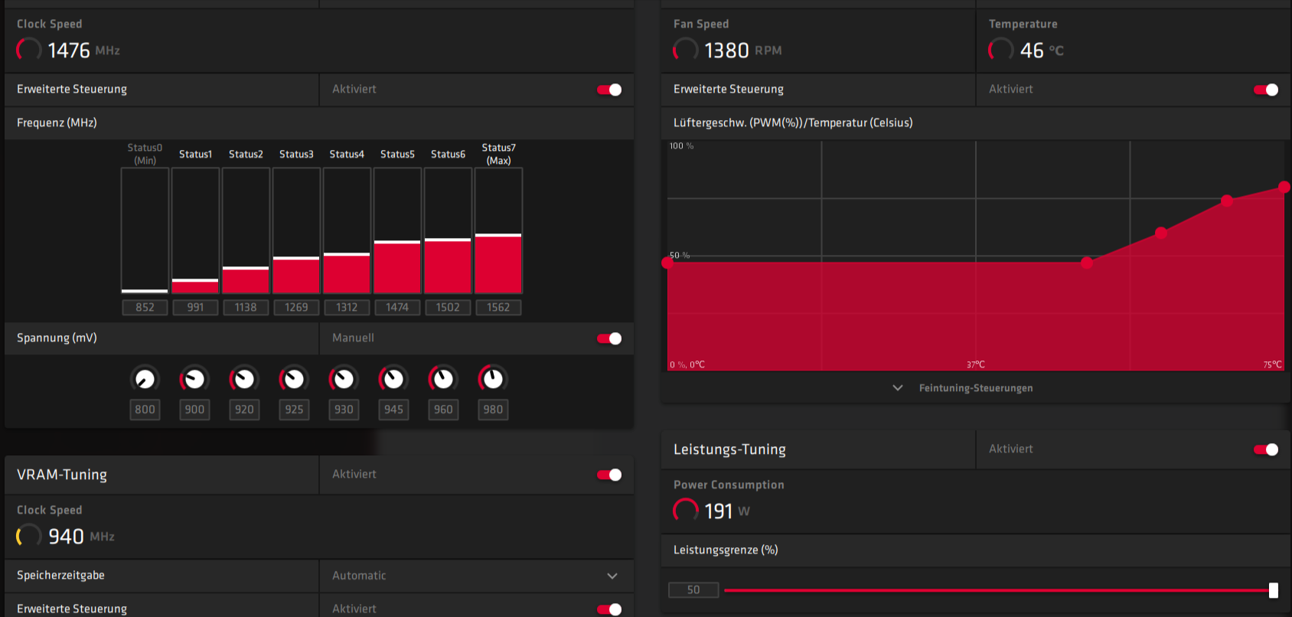Click the 930 voltage input field
This screenshot has width=1292, height=617.
344,410
